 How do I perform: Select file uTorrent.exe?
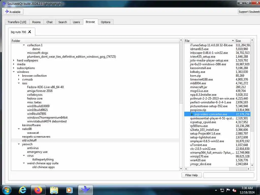coord(199,145)
